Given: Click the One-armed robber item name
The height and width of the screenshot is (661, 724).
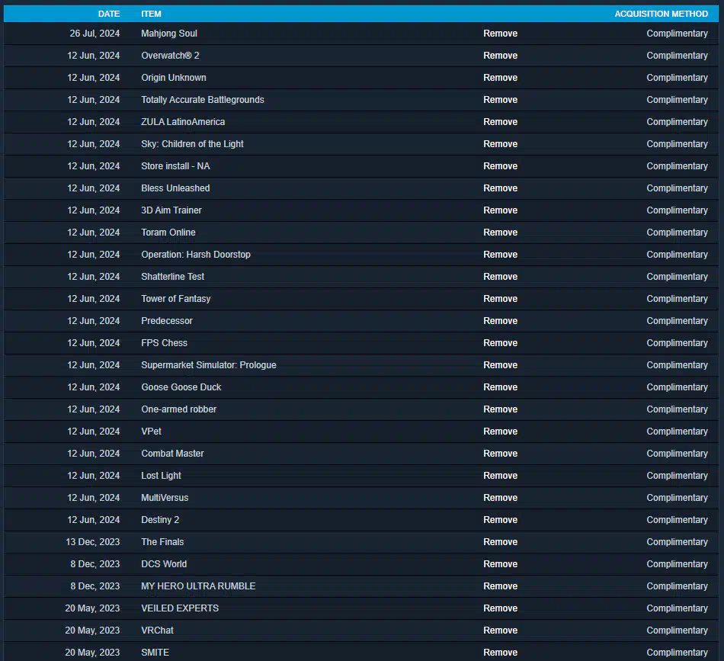Looking at the screenshot, I should click(178, 409).
